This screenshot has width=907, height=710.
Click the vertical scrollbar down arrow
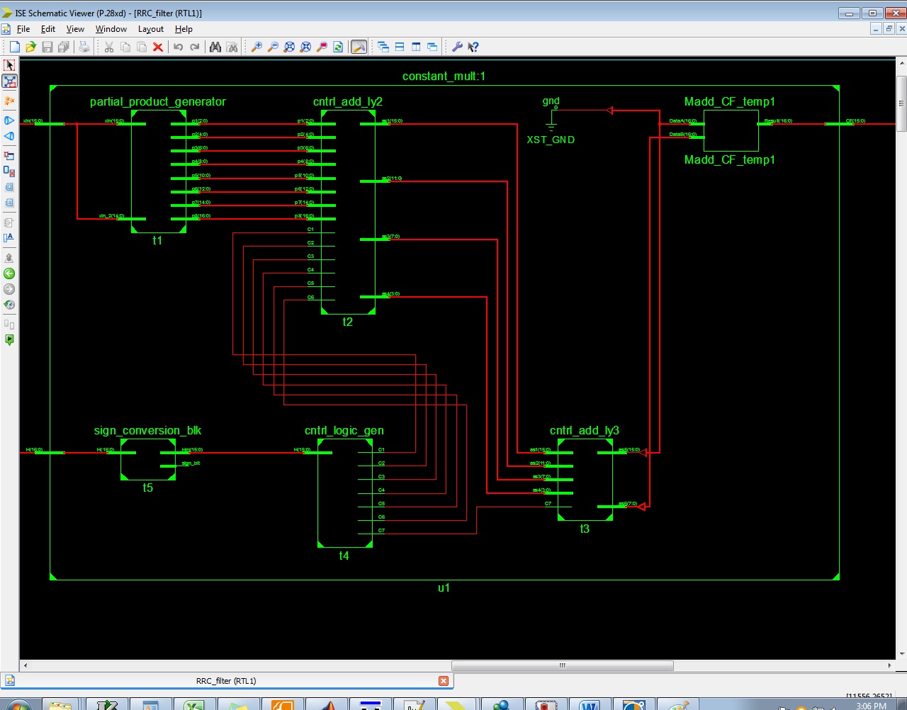click(901, 654)
